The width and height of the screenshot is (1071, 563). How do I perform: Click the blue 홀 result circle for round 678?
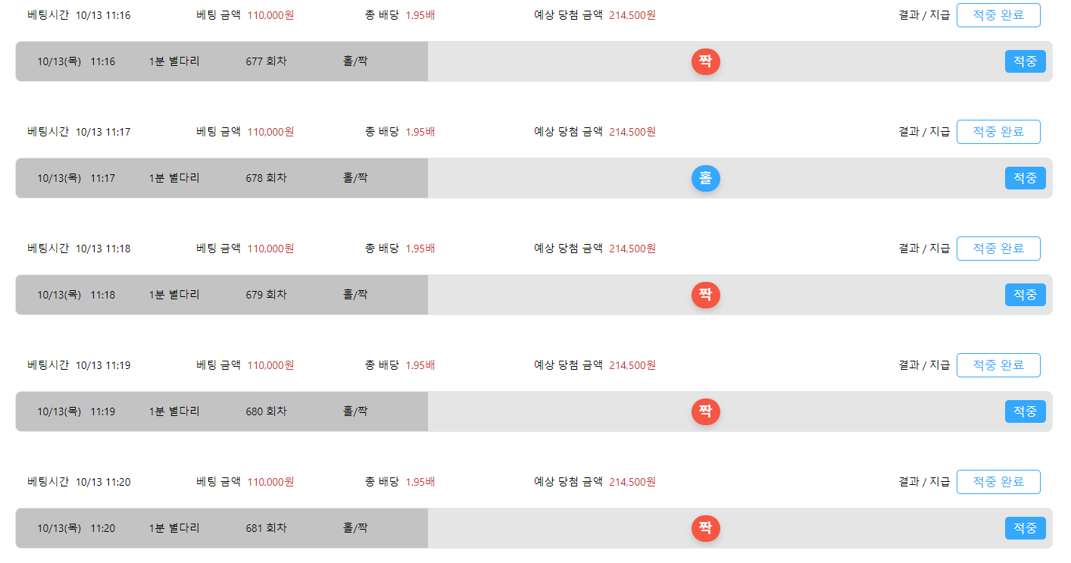705,178
